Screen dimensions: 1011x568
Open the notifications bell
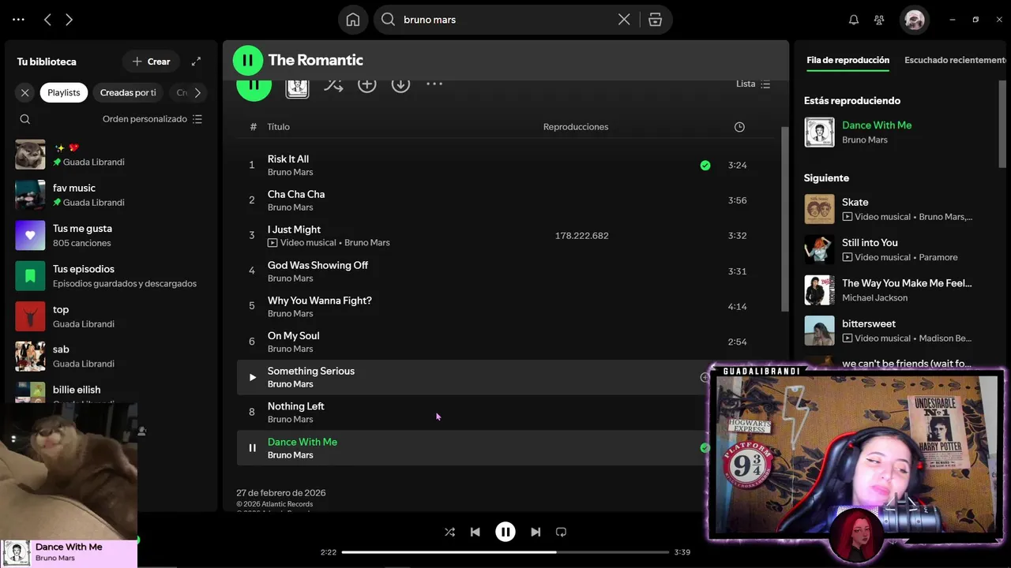tap(854, 20)
